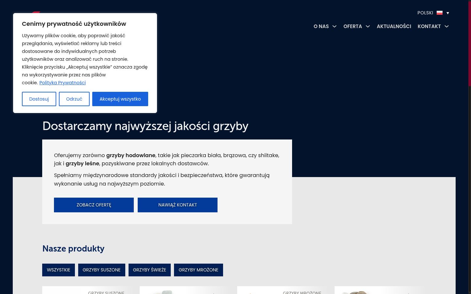The width and height of the screenshot is (471, 294).
Task: Open the O NAS menu item
Action: pos(321,26)
